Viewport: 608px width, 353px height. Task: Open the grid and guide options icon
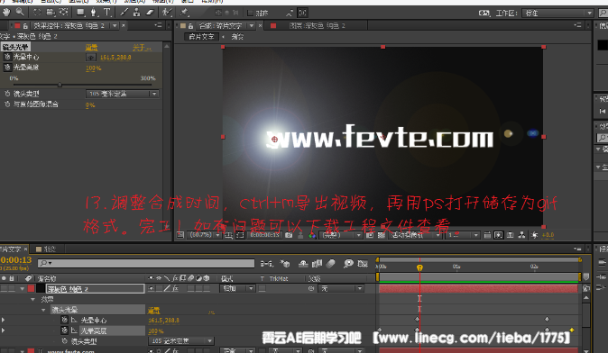click(228, 235)
